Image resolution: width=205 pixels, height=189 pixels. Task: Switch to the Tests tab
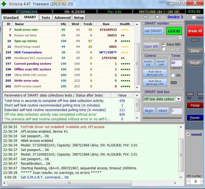click(x=45, y=18)
